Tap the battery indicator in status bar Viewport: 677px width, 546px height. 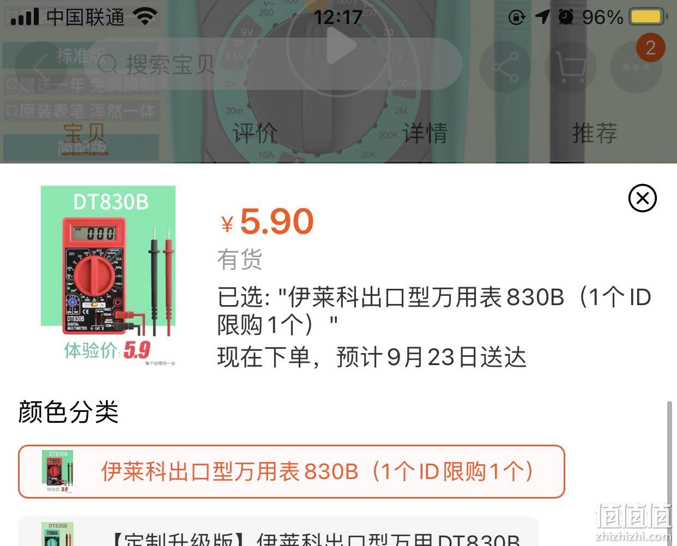[x=648, y=17]
